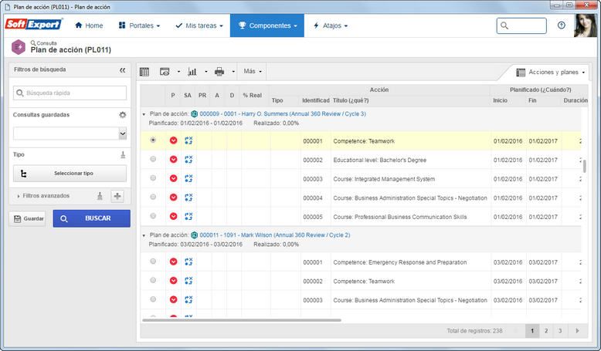
Task: Click the saved queries gear icon
Action: (123, 115)
